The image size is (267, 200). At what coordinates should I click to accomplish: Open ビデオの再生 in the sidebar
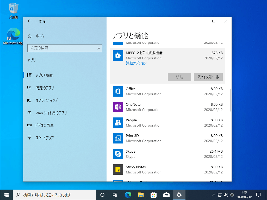[65, 126]
